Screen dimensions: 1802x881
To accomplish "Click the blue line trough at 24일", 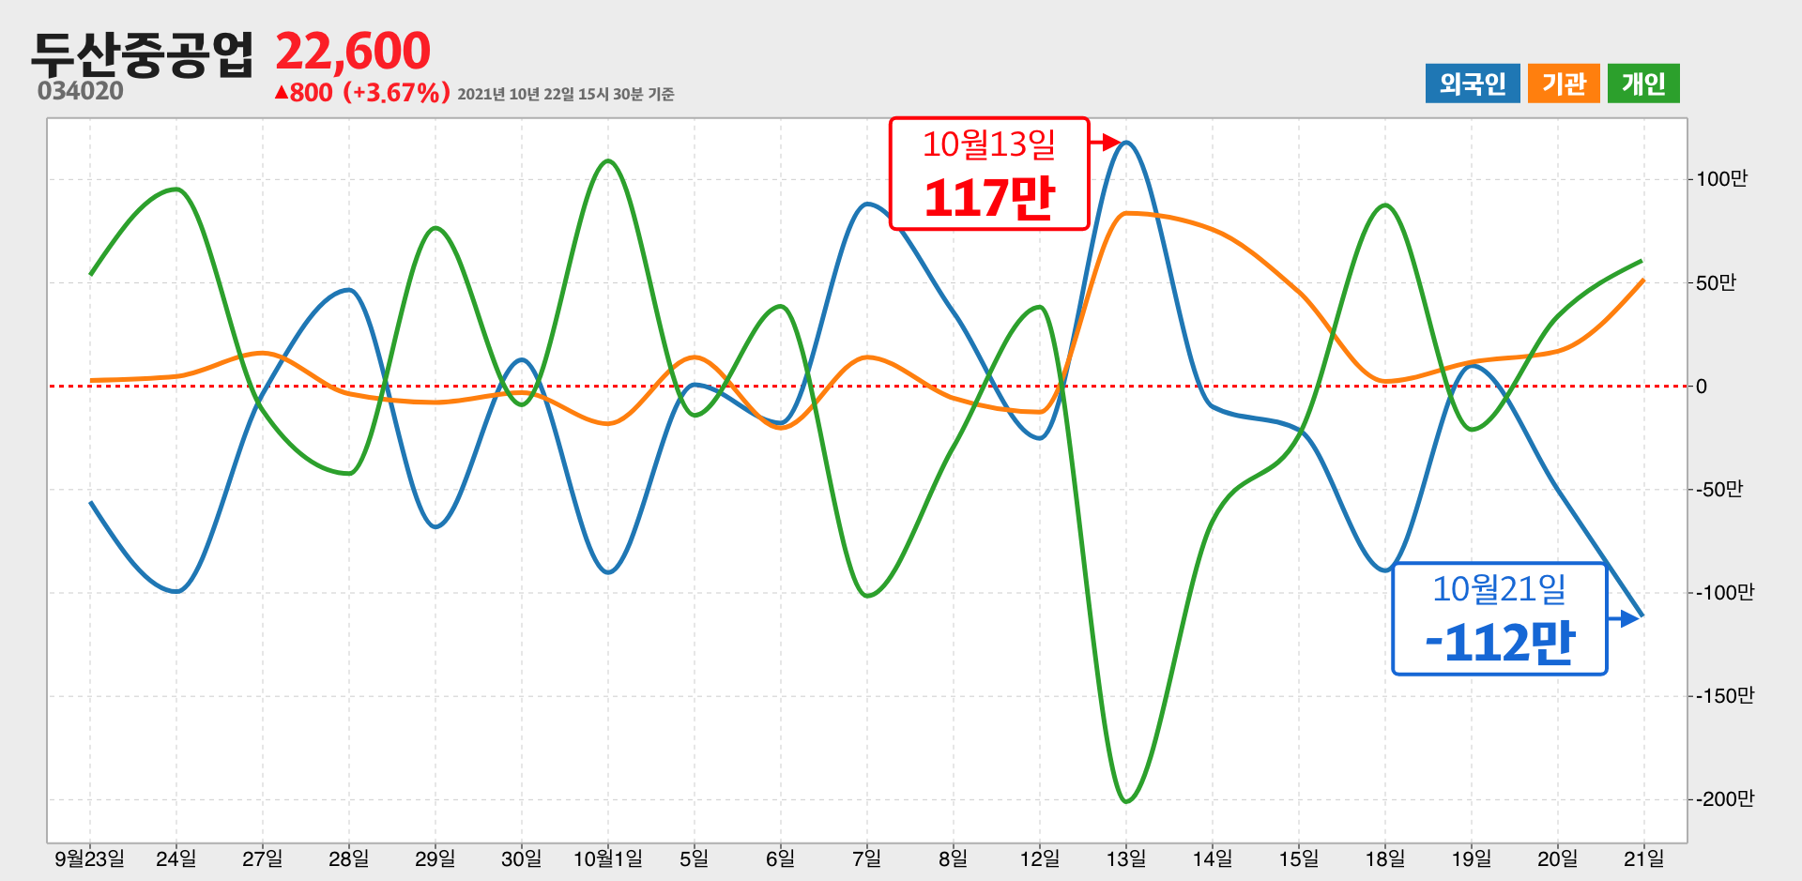I will tap(176, 591).
